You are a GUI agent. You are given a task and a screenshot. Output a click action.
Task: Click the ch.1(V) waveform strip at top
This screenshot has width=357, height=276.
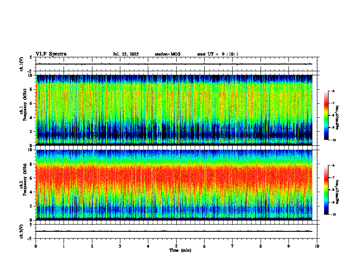[176, 64]
